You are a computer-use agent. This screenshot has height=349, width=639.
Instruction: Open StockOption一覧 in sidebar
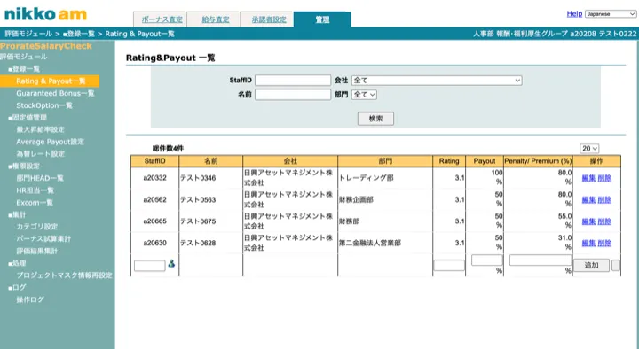point(44,105)
